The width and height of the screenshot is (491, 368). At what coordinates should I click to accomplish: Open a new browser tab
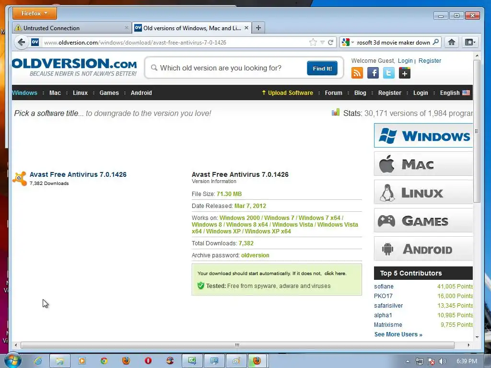258,28
